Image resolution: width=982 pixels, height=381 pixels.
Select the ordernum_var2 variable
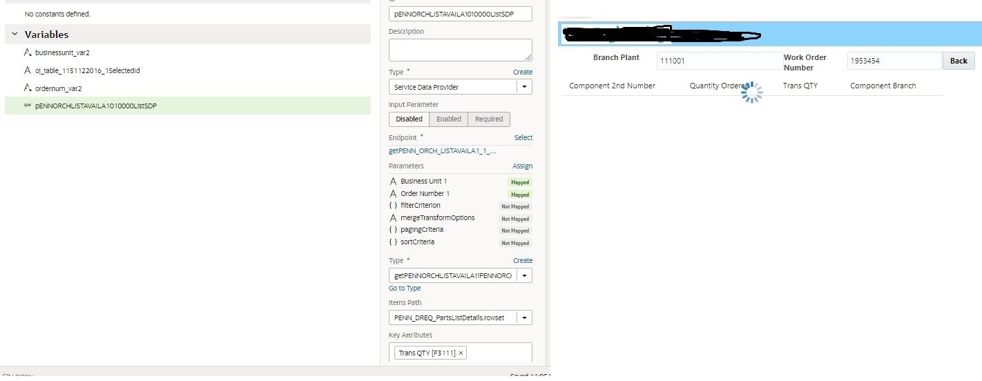point(58,88)
